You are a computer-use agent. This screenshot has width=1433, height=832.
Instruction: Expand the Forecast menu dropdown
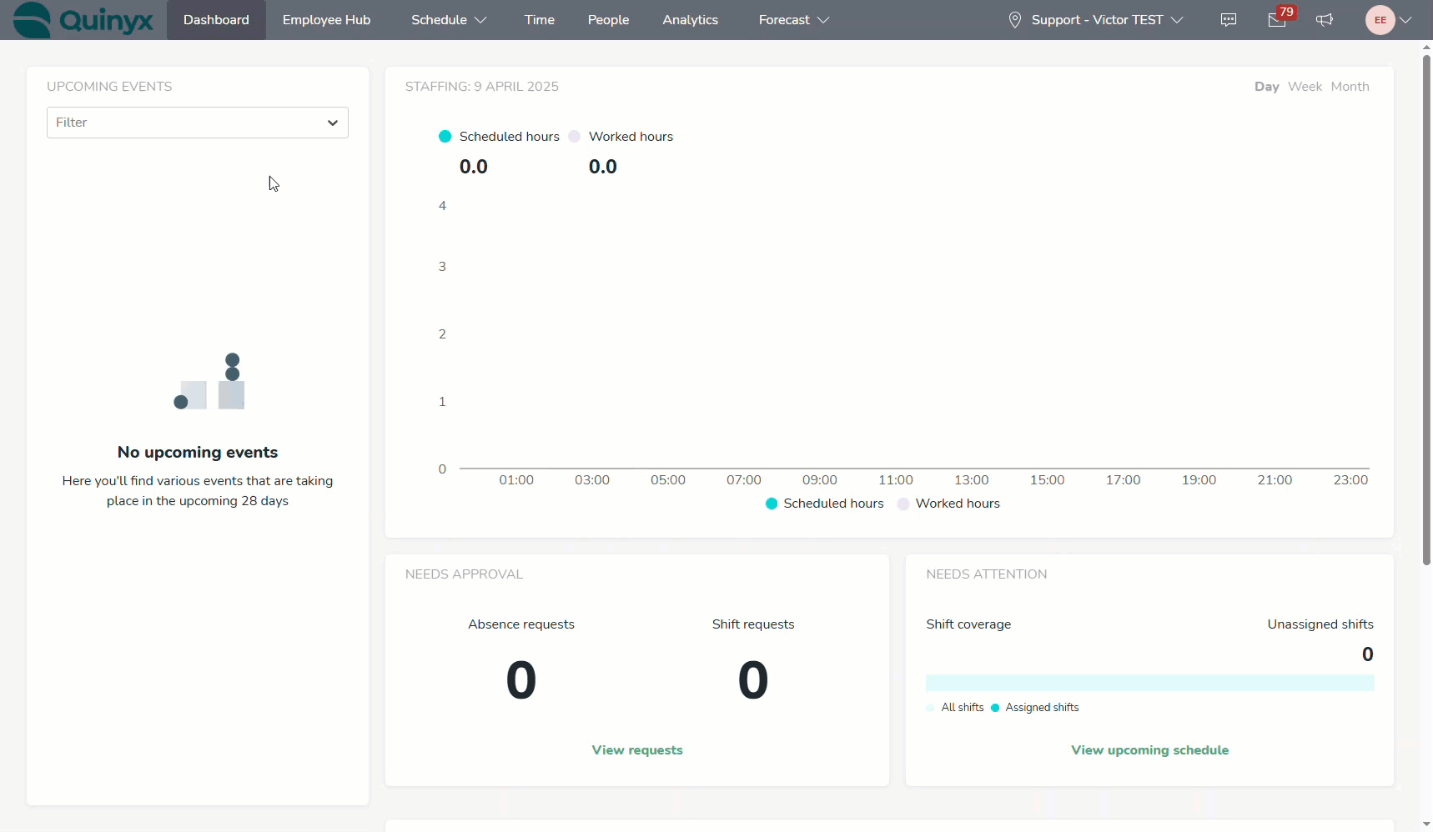coord(793,20)
